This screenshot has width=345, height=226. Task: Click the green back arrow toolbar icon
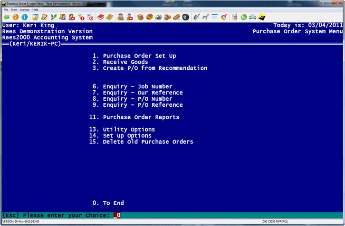(6, 18)
